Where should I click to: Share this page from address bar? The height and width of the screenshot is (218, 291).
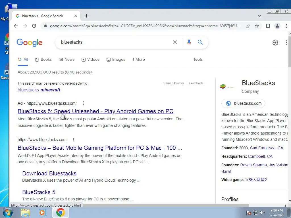(x=248, y=26)
